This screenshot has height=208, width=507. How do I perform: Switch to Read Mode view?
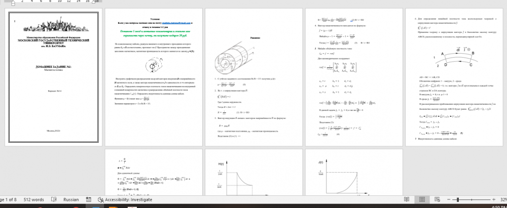tap(407, 199)
